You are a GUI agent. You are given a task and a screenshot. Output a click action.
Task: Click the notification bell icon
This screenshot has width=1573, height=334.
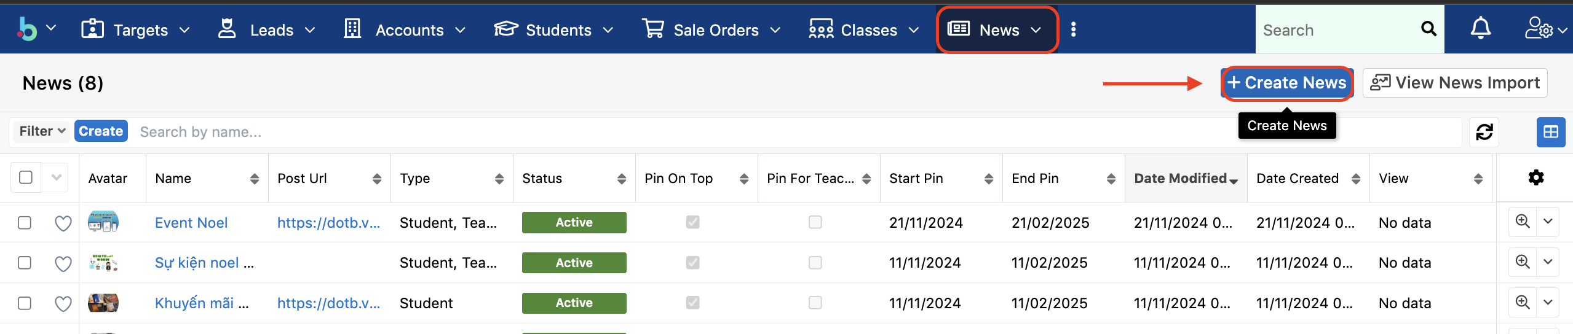coord(1480,29)
